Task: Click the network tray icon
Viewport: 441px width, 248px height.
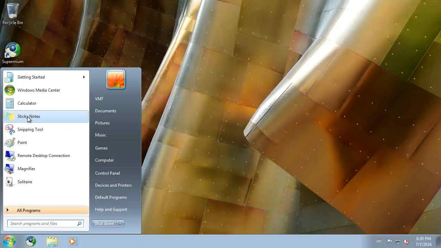Action: pyautogui.click(x=398, y=241)
